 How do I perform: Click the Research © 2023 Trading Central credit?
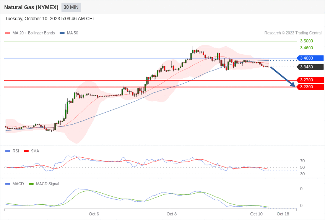tap(293, 33)
